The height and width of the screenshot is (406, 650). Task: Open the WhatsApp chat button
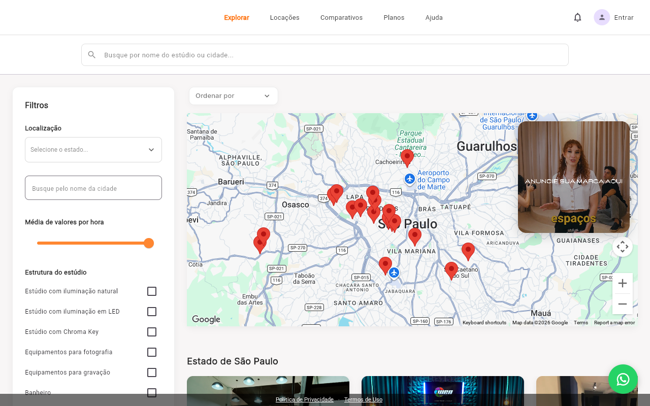[623, 379]
